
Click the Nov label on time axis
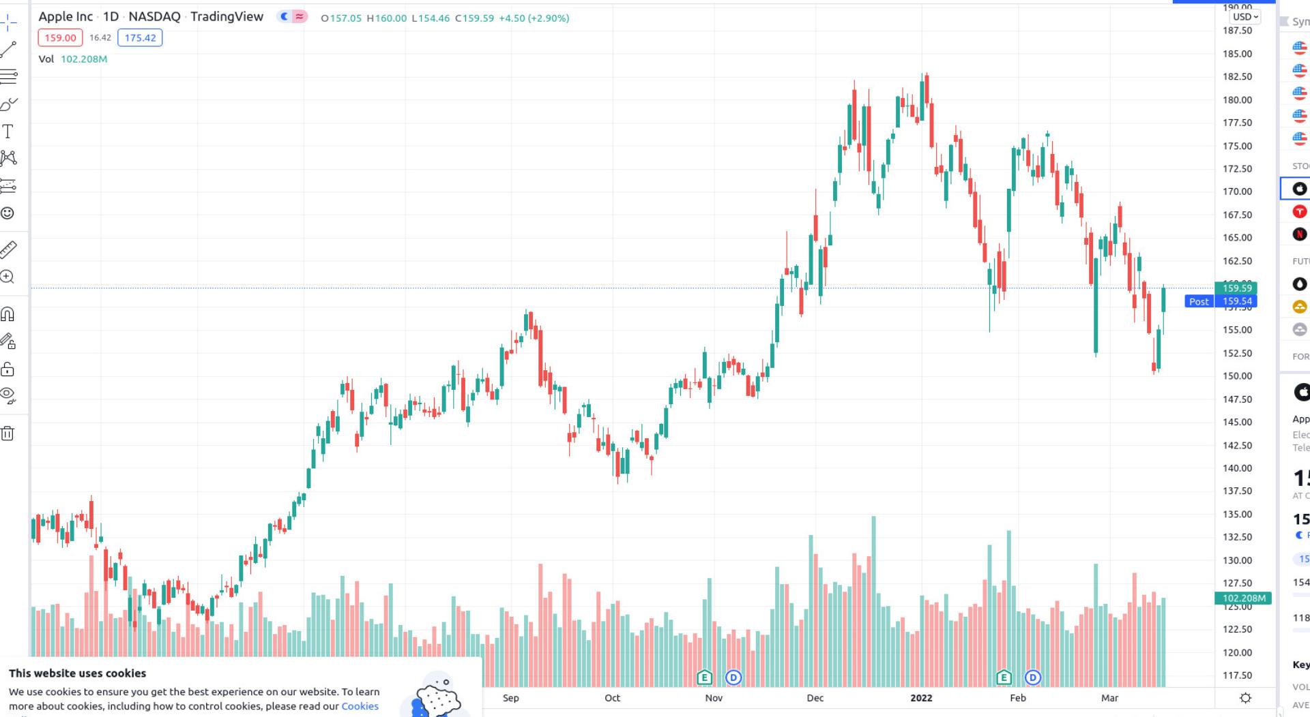click(714, 698)
